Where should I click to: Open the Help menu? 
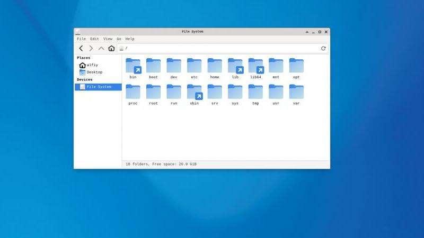tap(129, 39)
